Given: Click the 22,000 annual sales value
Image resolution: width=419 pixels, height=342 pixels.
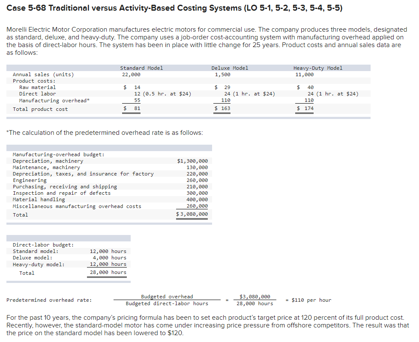Looking at the screenshot, I should [131, 74].
